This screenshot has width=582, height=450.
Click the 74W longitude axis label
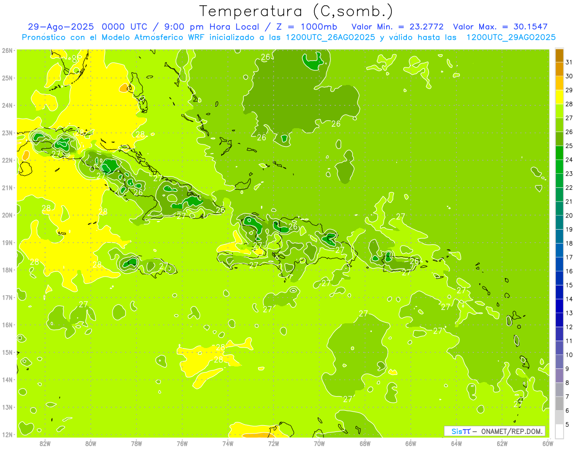[228, 443]
